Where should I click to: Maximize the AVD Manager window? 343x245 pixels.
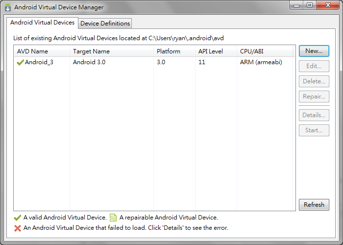pos(310,5)
